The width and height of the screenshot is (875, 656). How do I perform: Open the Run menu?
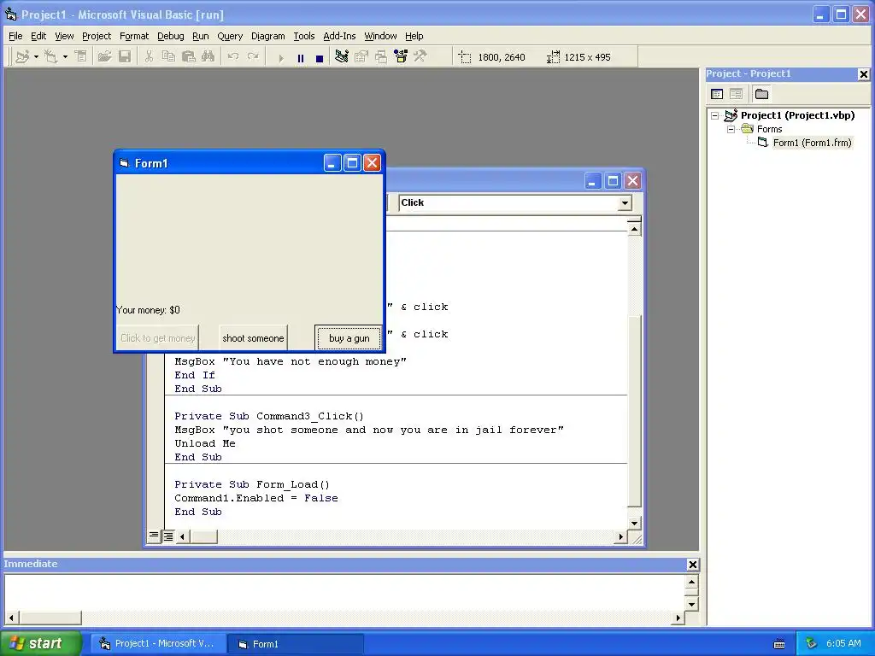coord(200,36)
